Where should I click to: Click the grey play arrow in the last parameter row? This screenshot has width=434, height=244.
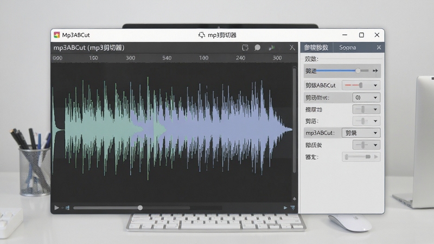(x=376, y=157)
